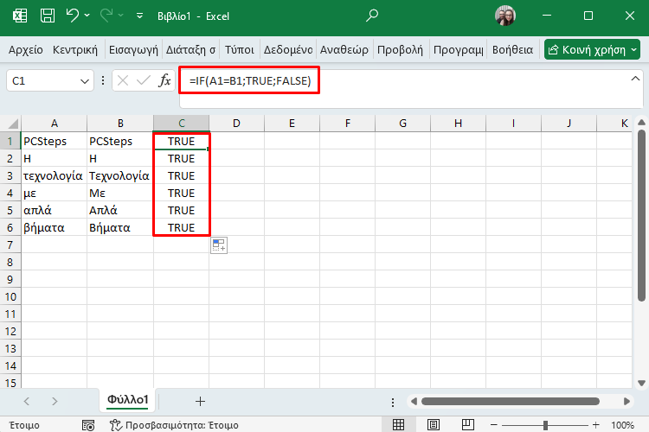Screen dimensions: 649x432
Task: Open the Προγραμματιστής ribbon tab
Action: pos(458,49)
